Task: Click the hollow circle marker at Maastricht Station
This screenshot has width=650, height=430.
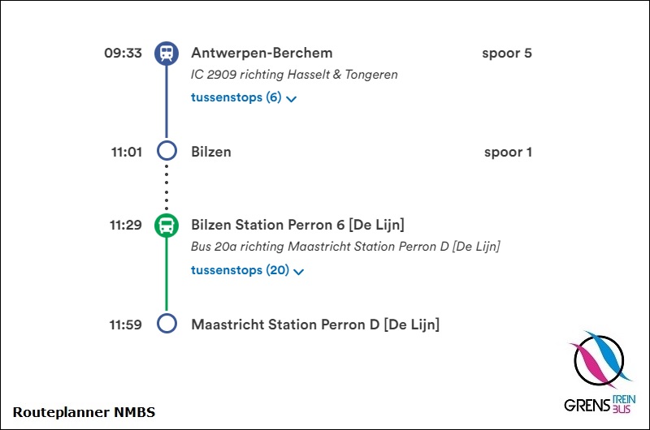Action: click(x=167, y=323)
